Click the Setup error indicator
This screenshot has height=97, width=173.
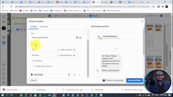(151, 16)
